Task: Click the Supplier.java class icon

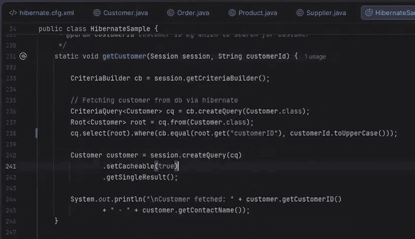Action: 301,12
